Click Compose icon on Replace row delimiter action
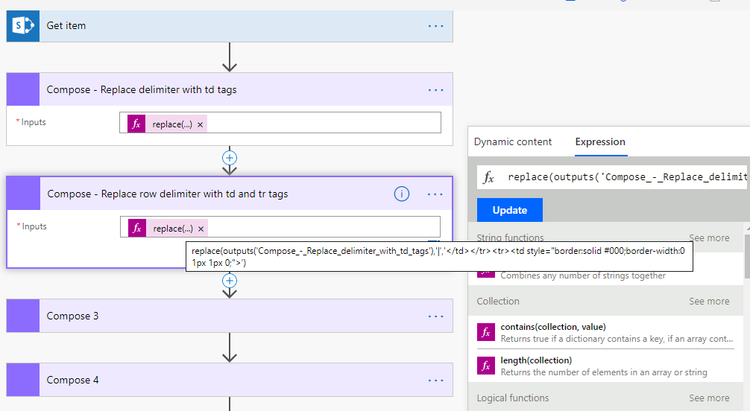 (x=23, y=194)
